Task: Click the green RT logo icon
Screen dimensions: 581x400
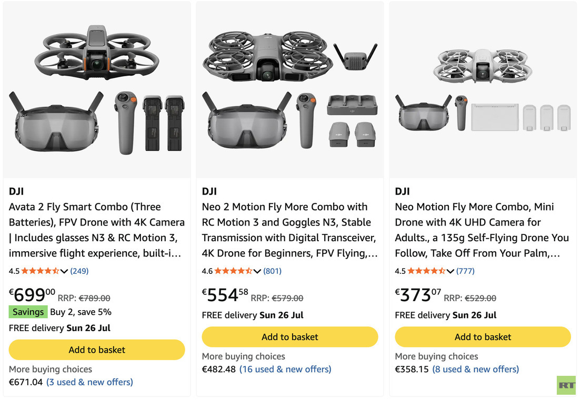Action: (x=566, y=385)
